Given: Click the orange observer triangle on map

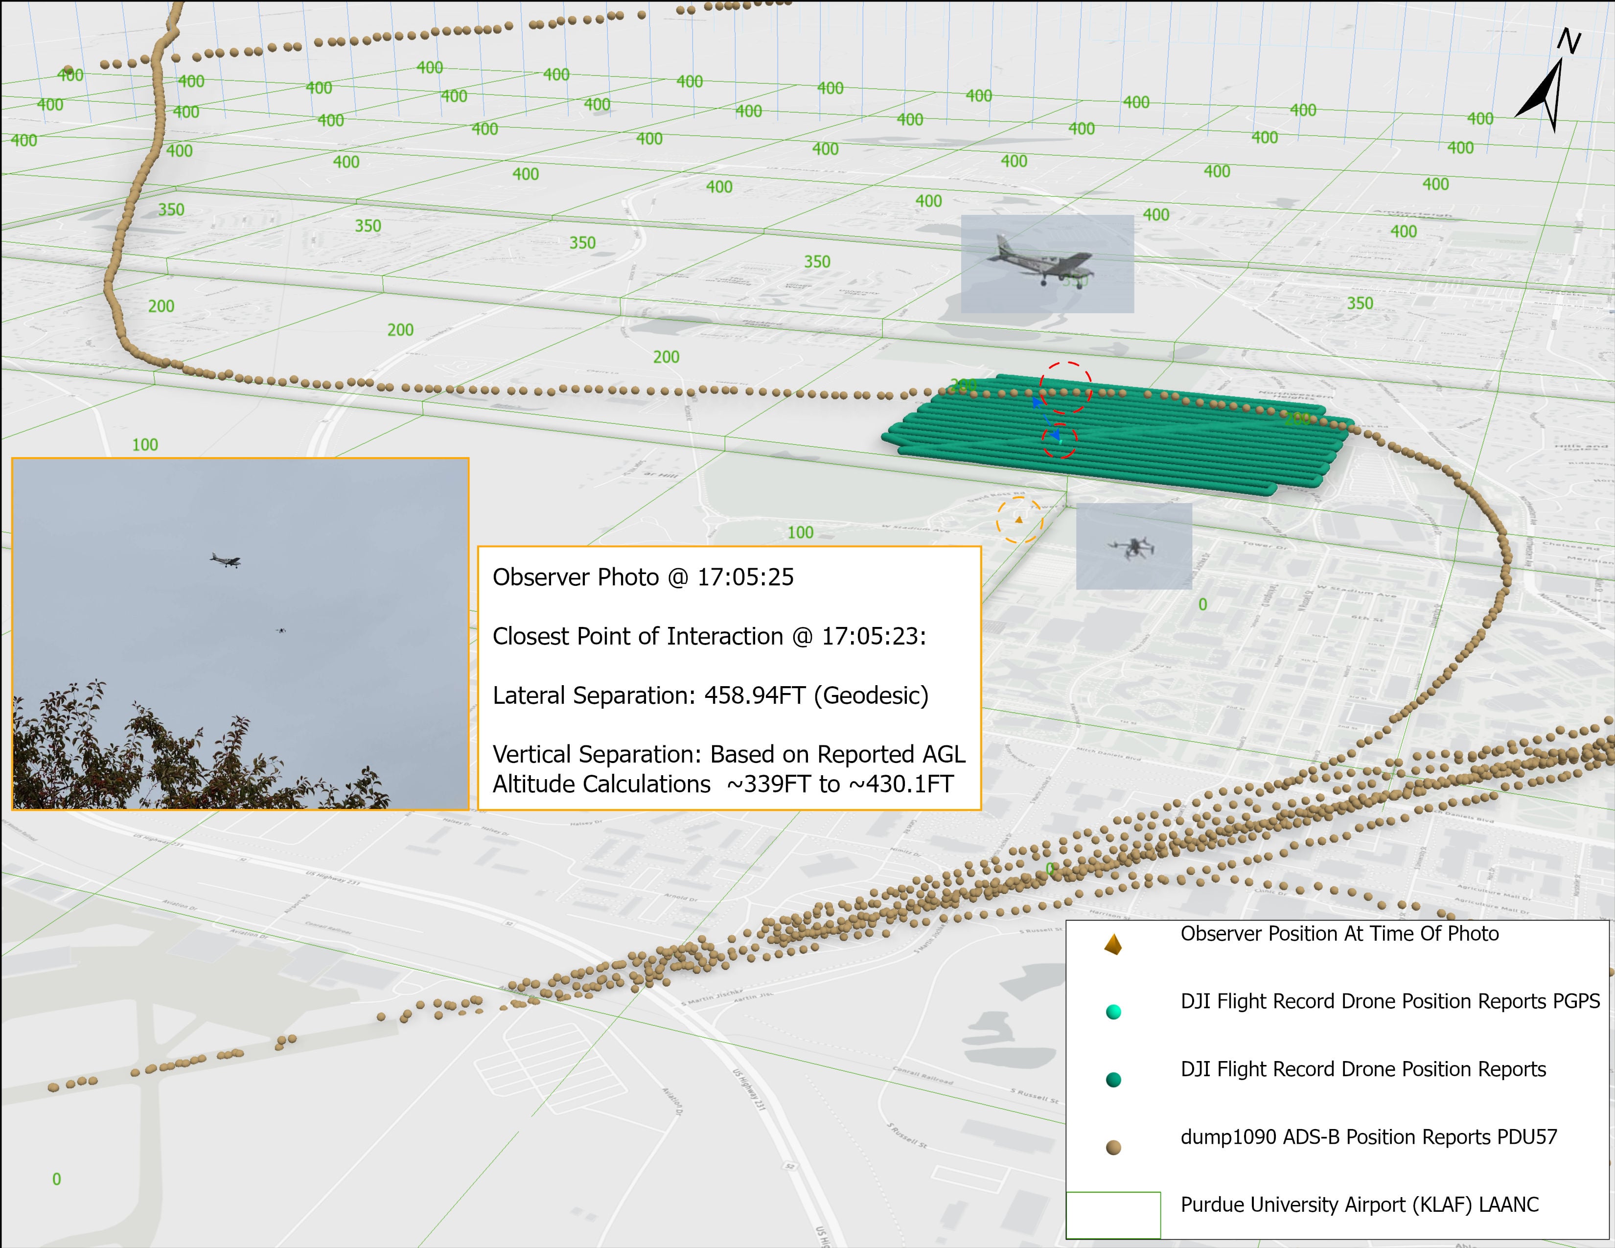Looking at the screenshot, I should coord(1018,520).
